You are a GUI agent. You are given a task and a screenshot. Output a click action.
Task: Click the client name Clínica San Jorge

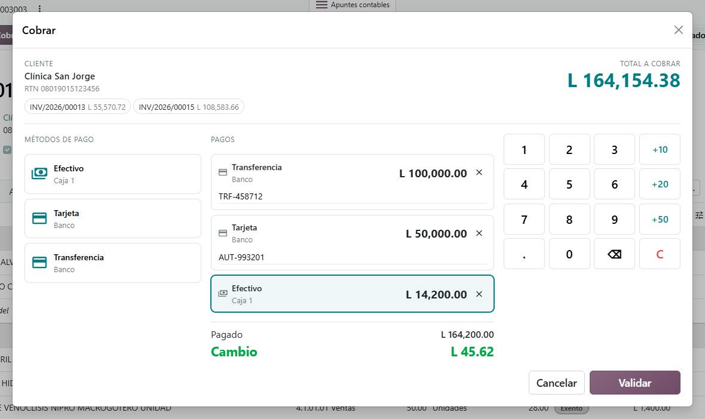pyautogui.click(x=60, y=76)
